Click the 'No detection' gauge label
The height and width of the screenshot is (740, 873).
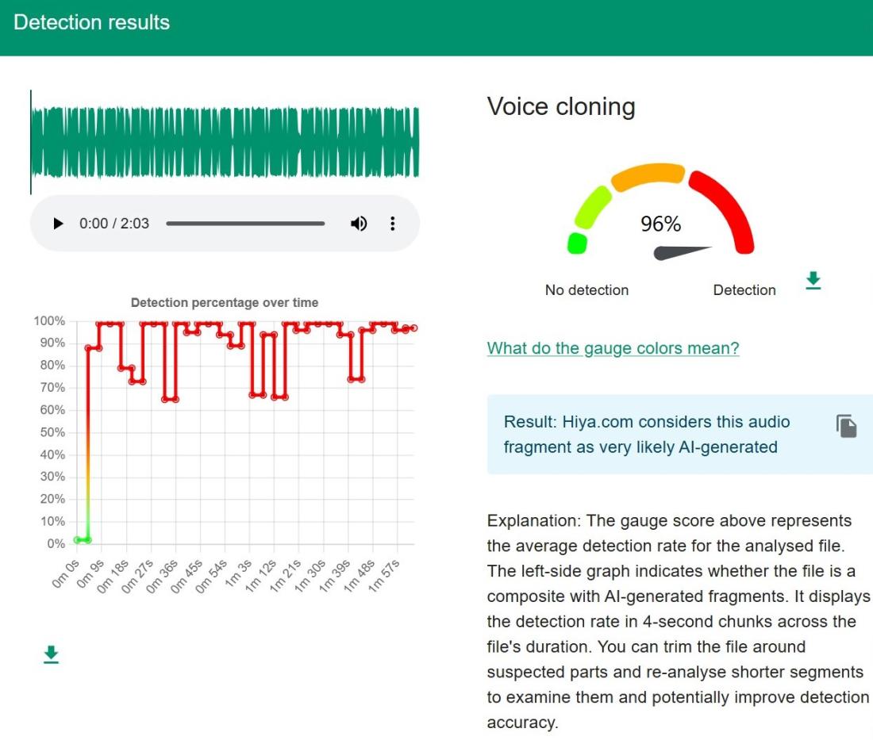click(x=586, y=289)
